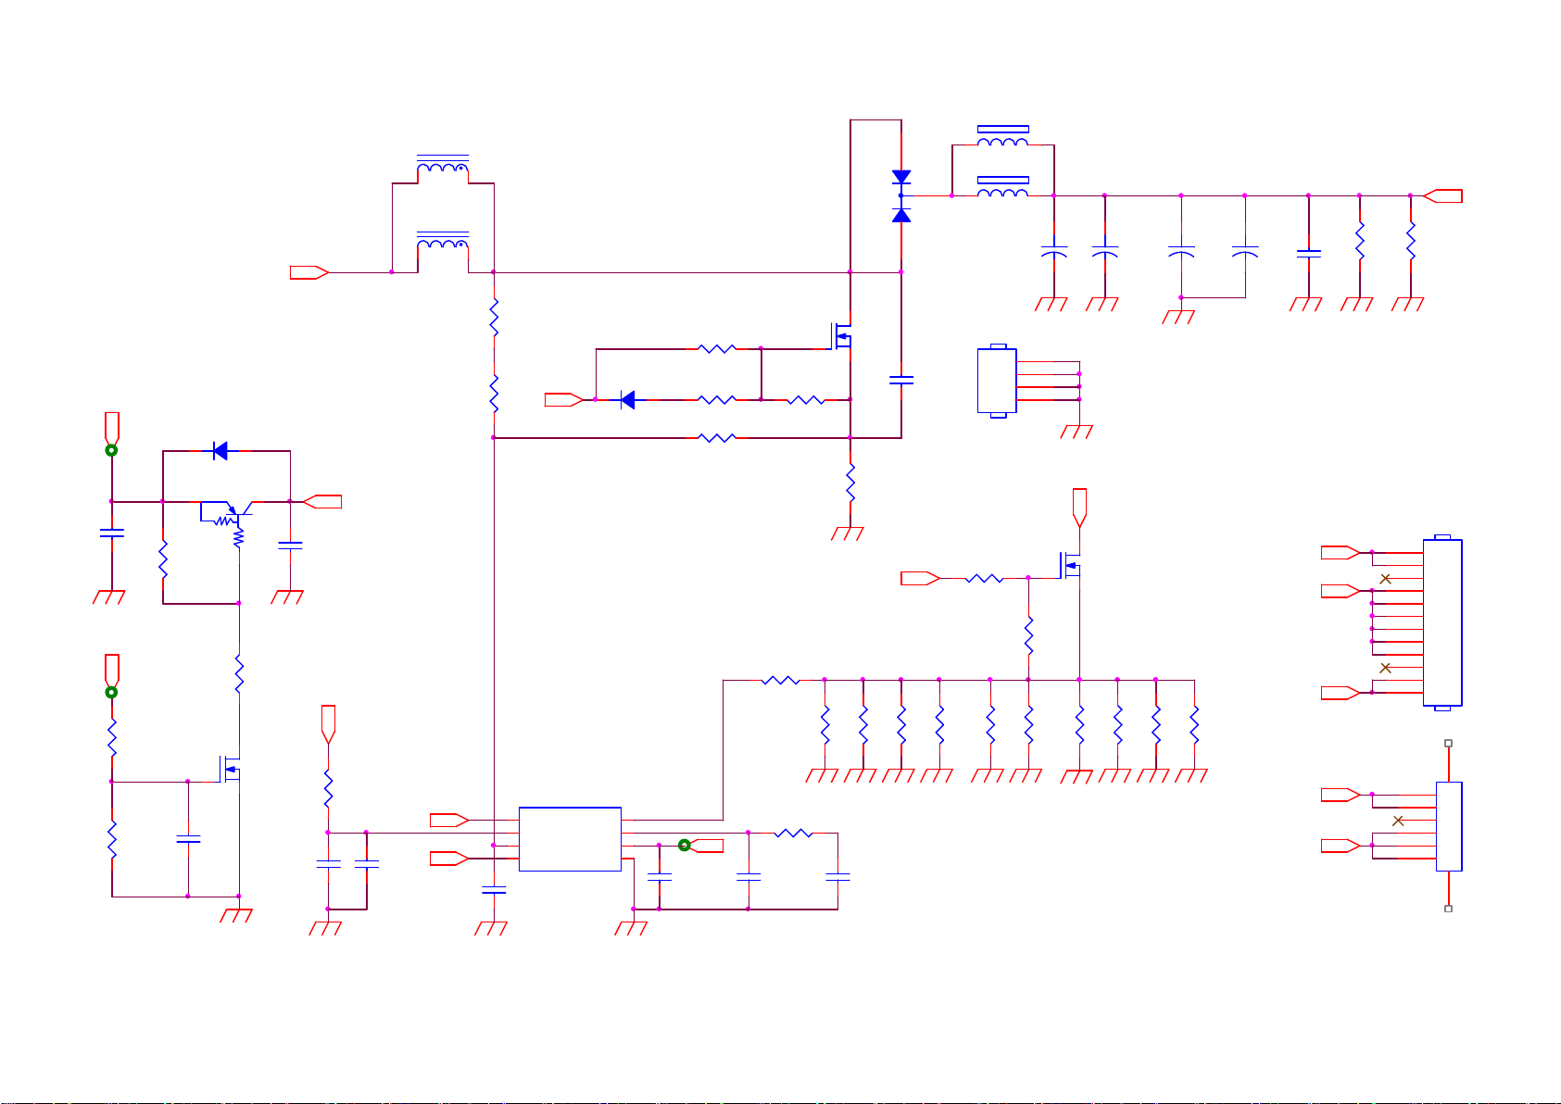Select the rectangular IC block at bottom center
The image size is (1561, 1104).
point(570,839)
